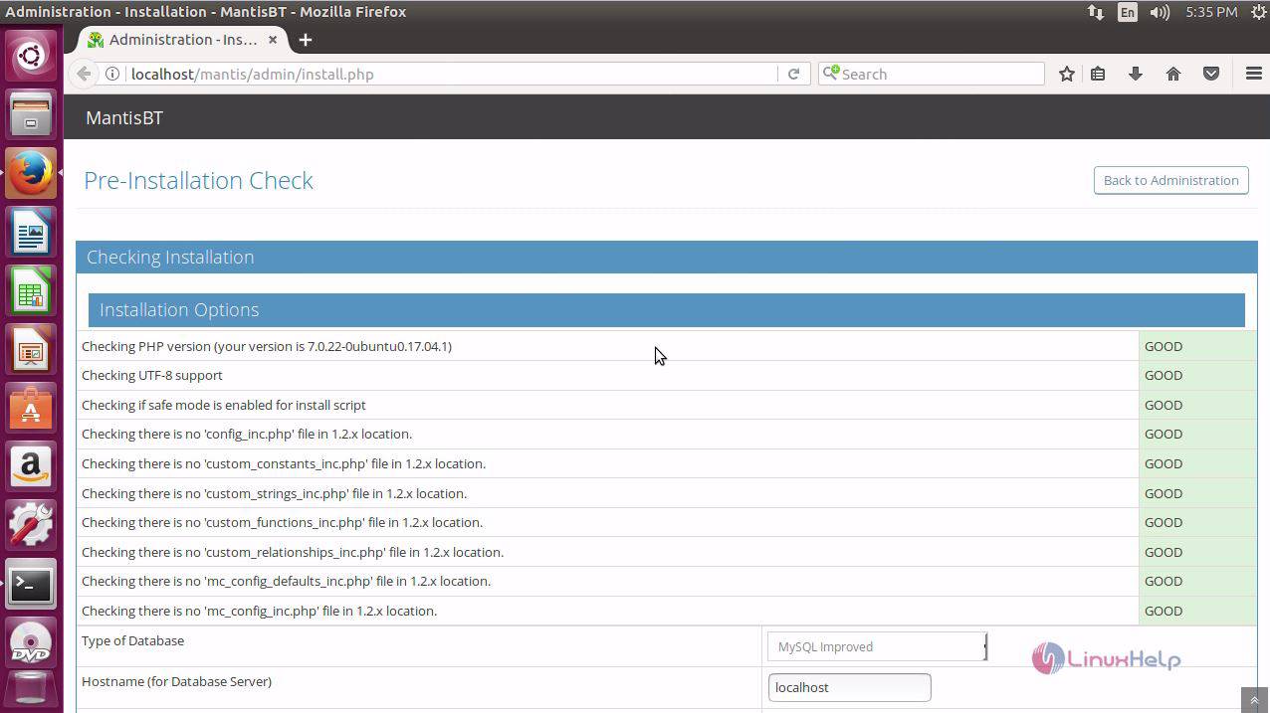The image size is (1270, 713).
Task: Launch Terminal from the dock
Action: click(31, 585)
